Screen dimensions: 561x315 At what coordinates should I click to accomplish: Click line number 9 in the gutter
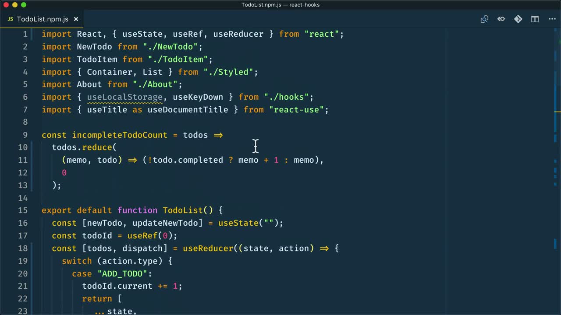(x=25, y=135)
